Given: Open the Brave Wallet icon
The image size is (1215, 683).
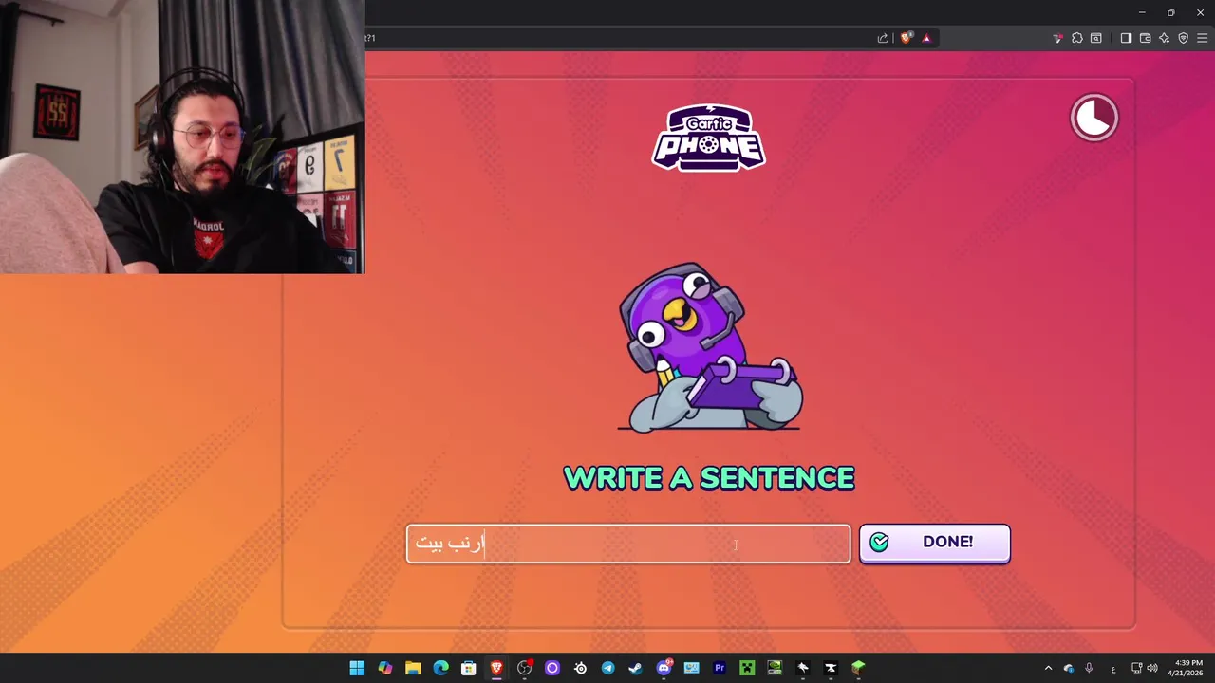Looking at the screenshot, I should 1145,38.
